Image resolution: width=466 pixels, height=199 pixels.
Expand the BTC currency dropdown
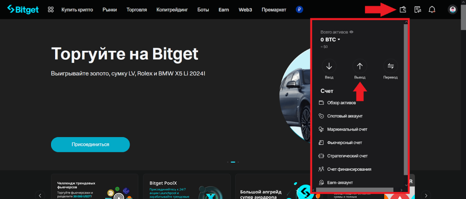339,40
